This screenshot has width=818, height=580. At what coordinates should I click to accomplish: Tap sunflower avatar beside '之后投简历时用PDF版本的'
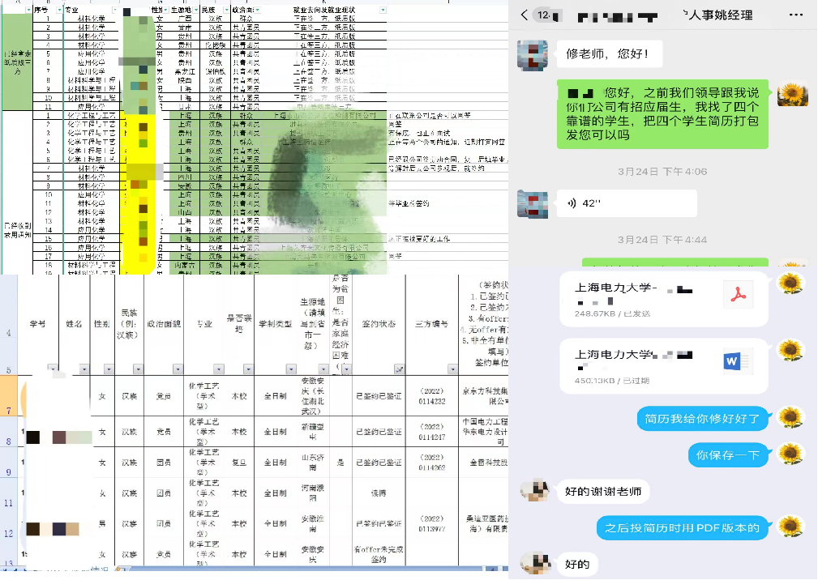tap(790, 527)
